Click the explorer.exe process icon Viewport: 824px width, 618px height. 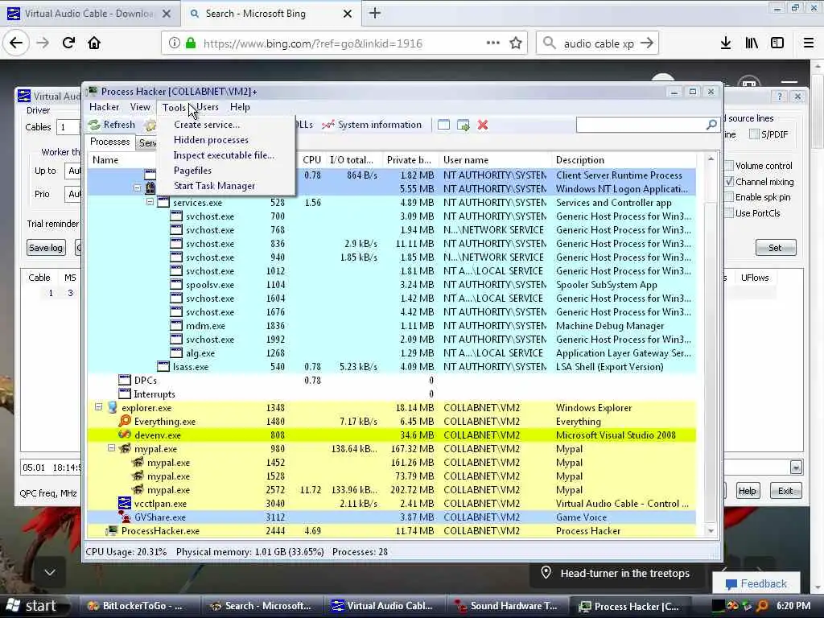tap(112, 408)
